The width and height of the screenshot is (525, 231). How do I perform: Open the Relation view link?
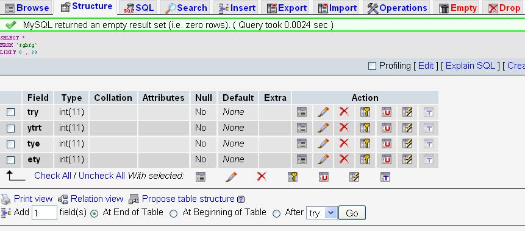pyautogui.click(x=97, y=199)
